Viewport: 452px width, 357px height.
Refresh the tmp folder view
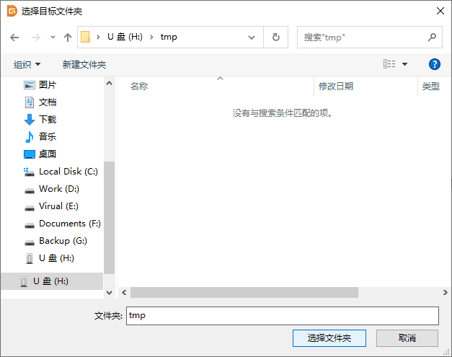(x=276, y=38)
